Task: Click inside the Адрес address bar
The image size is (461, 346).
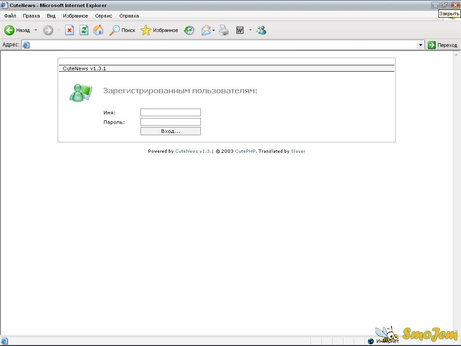Action: [x=223, y=45]
